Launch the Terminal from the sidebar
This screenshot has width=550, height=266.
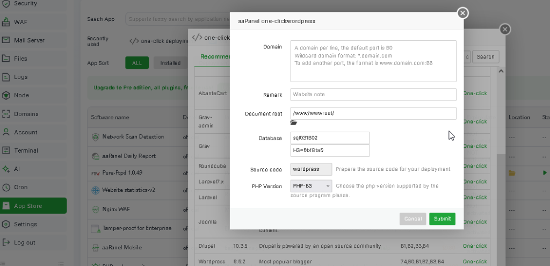tap(33, 150)
